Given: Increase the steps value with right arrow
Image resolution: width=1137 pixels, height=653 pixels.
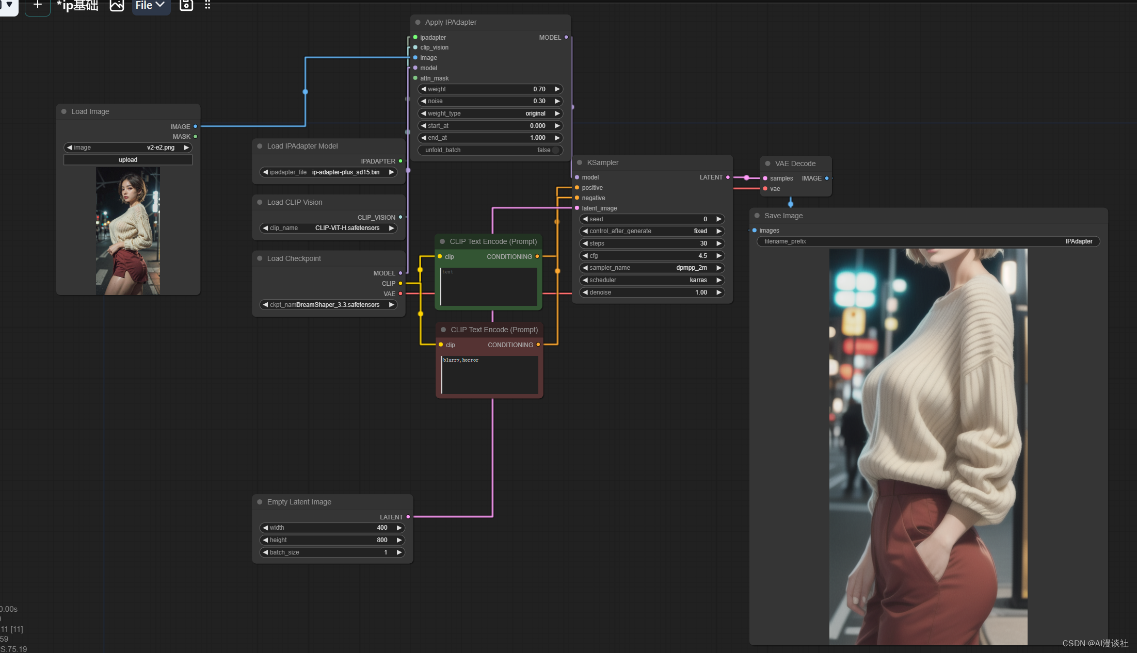Looking at the screenshot, I should (x=718, y=243).
